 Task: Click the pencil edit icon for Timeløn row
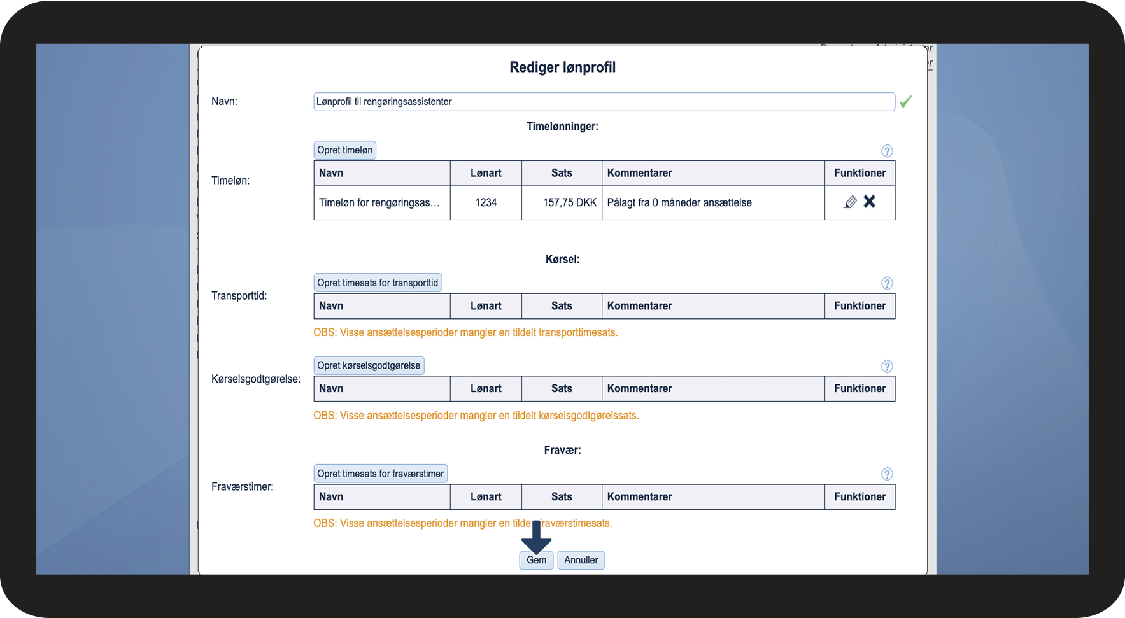(850, 202)
